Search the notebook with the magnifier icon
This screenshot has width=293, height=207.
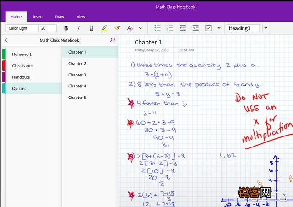pyautogui.click(x=112, y=40)
